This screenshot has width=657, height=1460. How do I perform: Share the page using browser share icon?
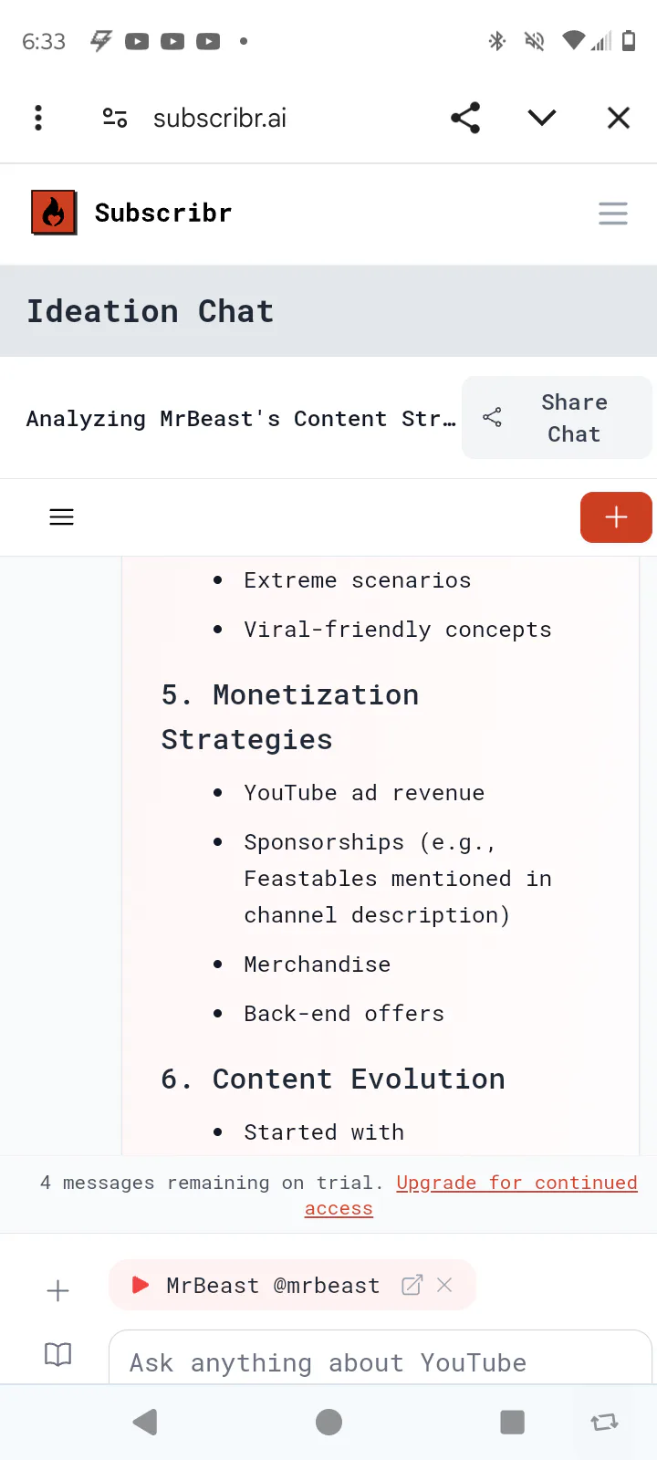[x=465, y=118]
